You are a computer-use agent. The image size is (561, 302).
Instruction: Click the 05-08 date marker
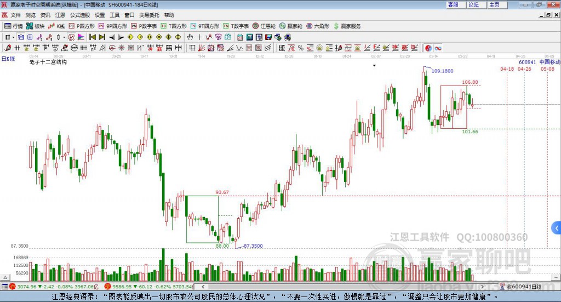click(547, 69)
